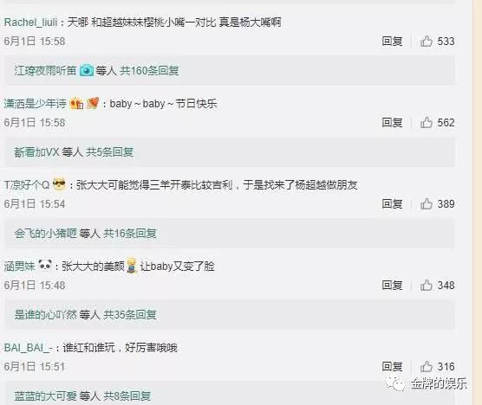Open profile of 潇洒是少年诗

(35, 103)
